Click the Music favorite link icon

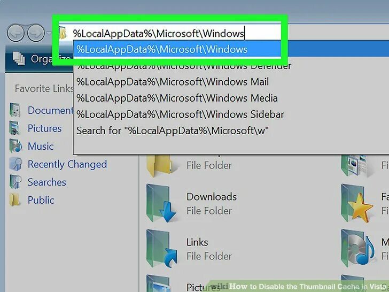click(x=15, y=146)
